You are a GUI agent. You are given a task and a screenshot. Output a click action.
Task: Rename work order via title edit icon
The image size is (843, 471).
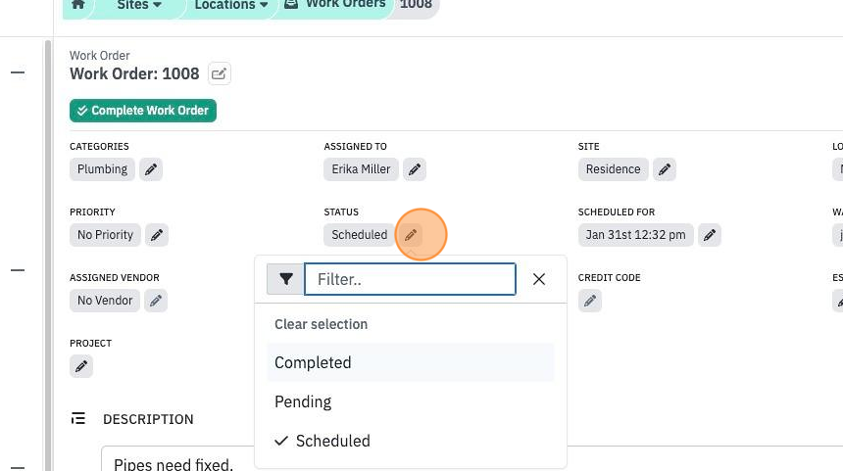click(x=220, y=73)
